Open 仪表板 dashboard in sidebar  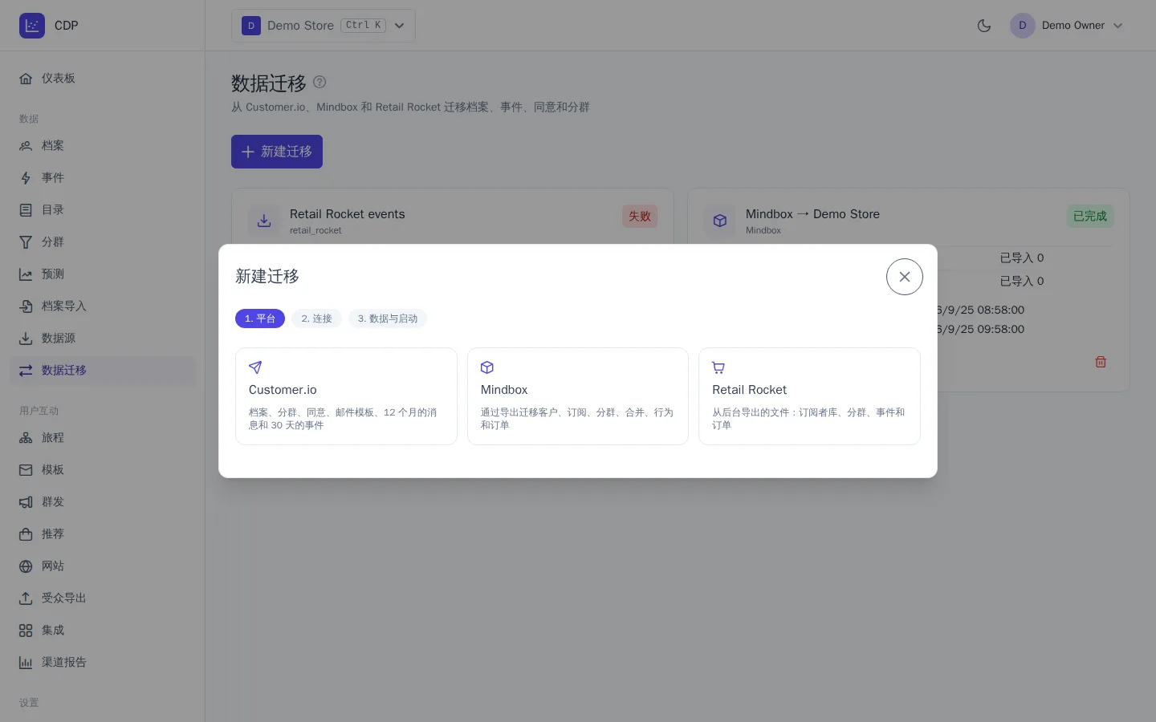click(x=103, y=79)
